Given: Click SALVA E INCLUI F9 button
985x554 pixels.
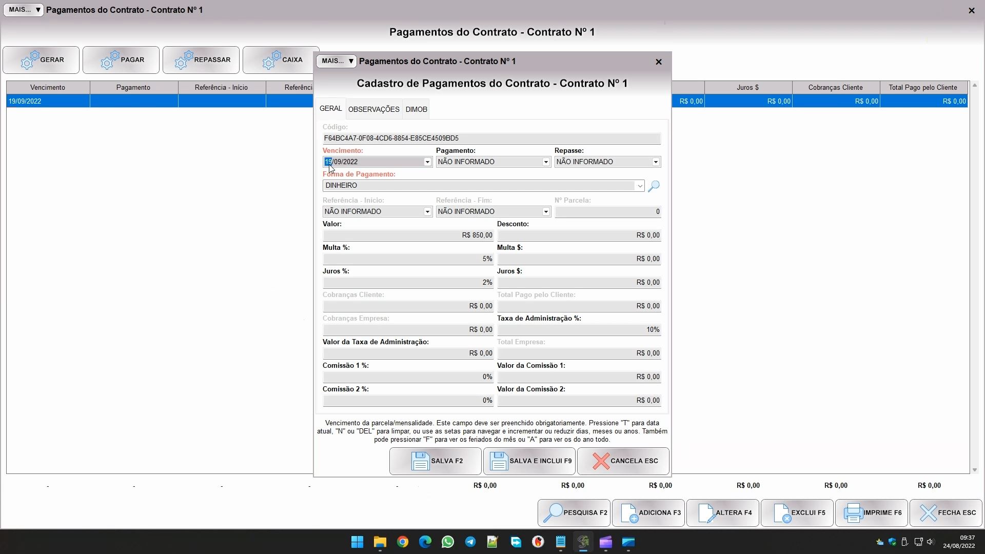Looking at the screenshot, I should coord(529,461).
